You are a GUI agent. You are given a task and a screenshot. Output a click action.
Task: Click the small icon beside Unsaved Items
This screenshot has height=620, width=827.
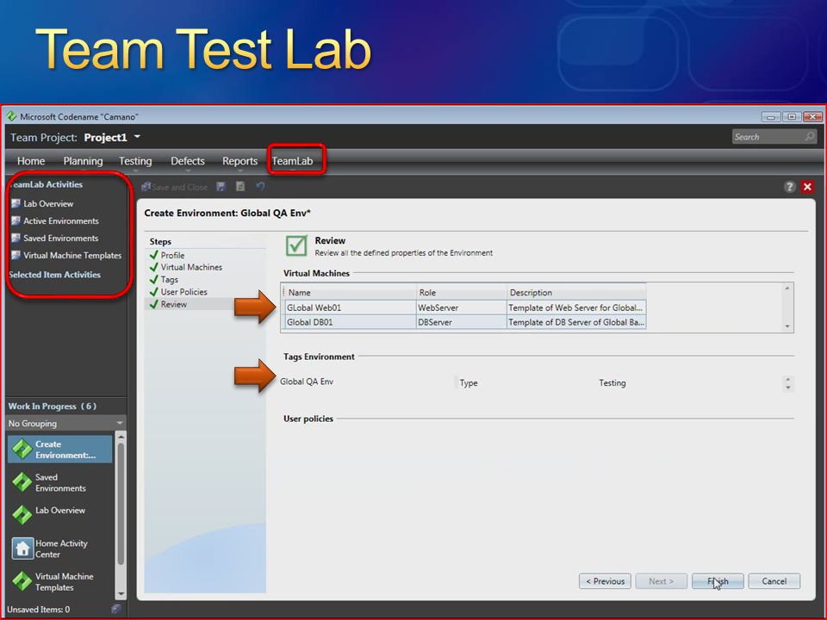coord(116,609)
